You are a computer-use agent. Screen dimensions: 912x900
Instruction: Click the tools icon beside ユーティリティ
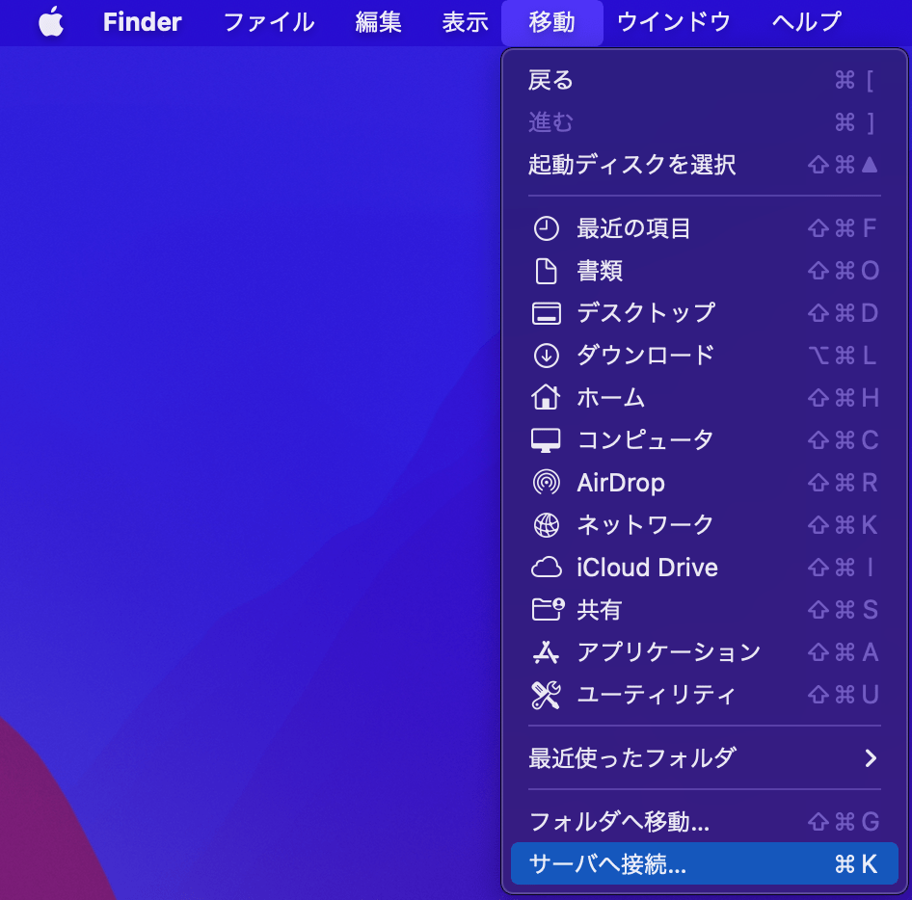(x=547, y=694)
